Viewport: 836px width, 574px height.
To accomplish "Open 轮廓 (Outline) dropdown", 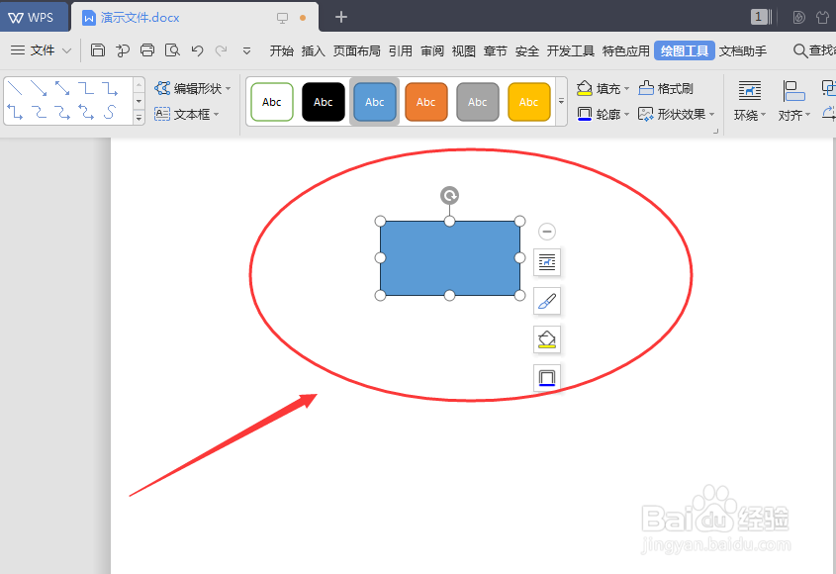I will [x=603, y=114].
